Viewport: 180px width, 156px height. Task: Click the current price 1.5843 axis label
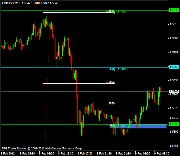point(174,91)
